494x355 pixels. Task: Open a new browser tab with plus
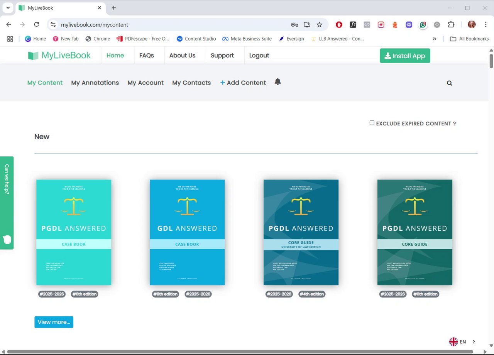113,8
